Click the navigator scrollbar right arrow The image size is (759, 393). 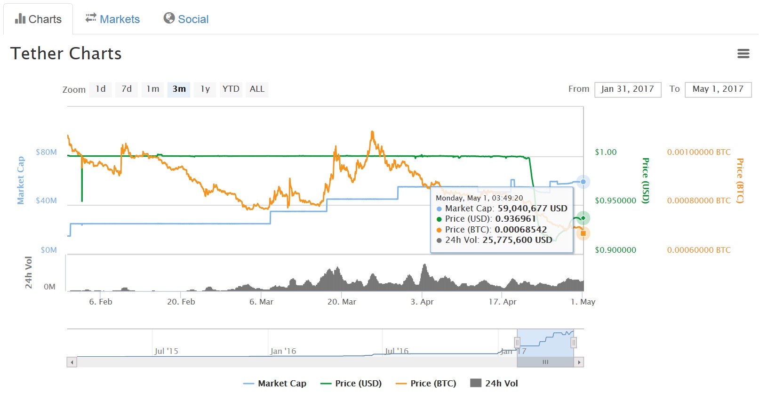pos(579,362)
